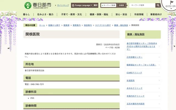Expand the 暮らし navigation menu
The height and width of the screenshot is (110, 176).
27,14
